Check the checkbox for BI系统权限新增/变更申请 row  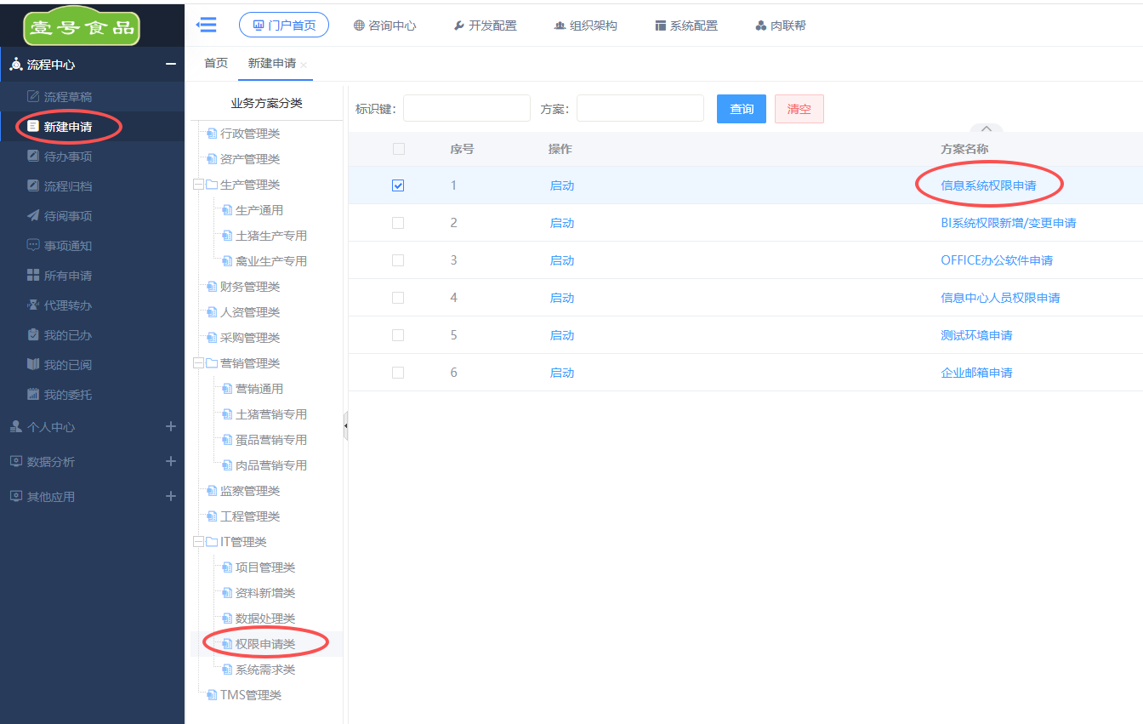(398, 223)
